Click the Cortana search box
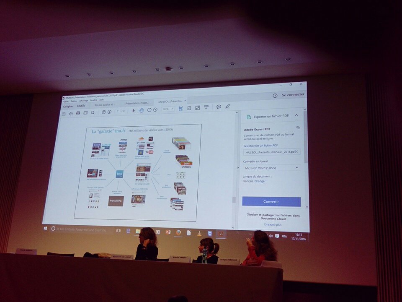 click(81, 229)
